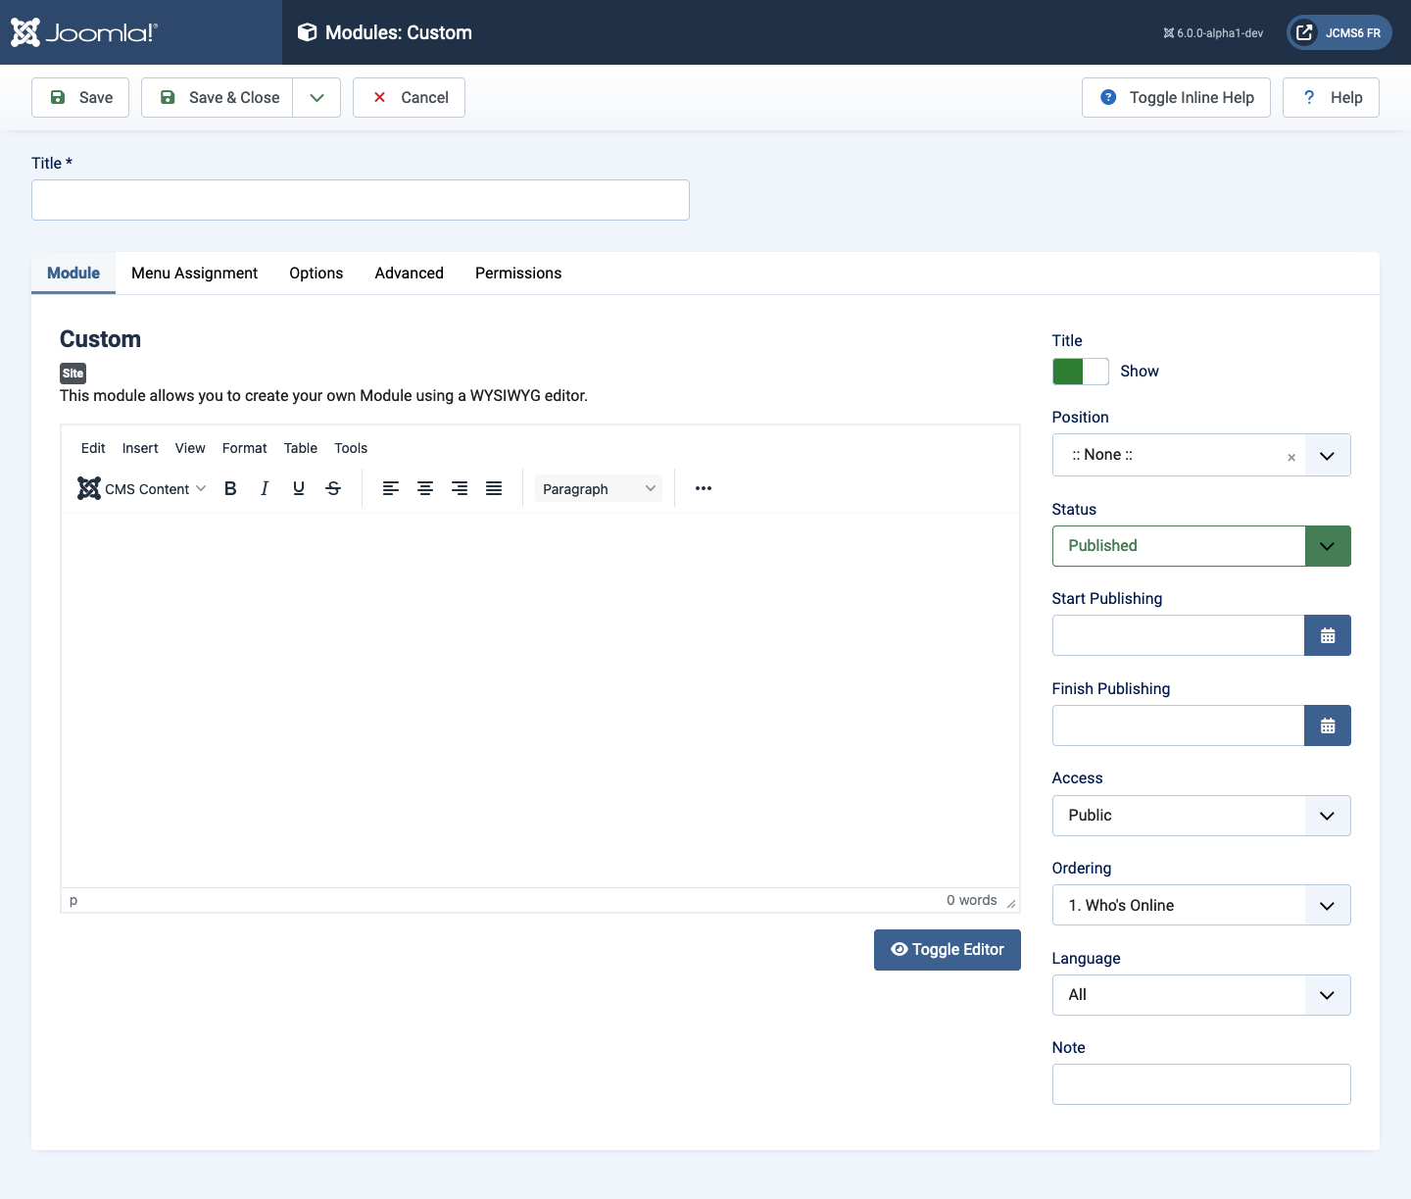Justify text in editor toolbar

pyautogui.click(x=494, y=488)
